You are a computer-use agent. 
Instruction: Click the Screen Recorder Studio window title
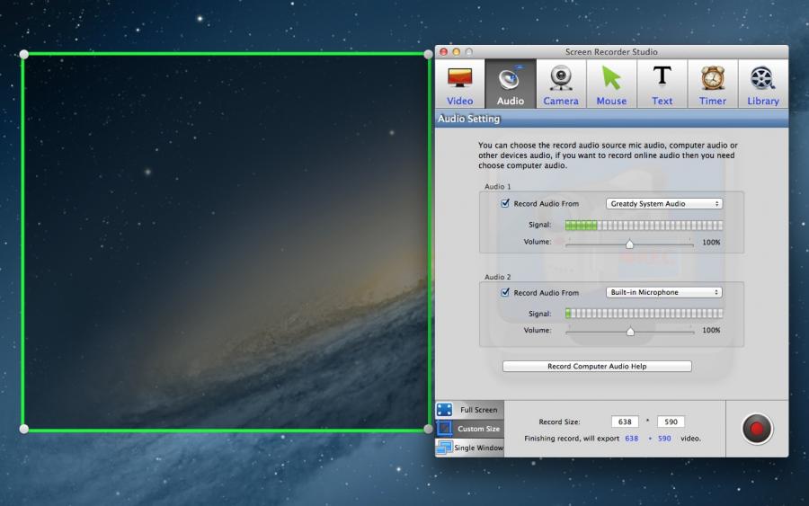coord(611,51)
